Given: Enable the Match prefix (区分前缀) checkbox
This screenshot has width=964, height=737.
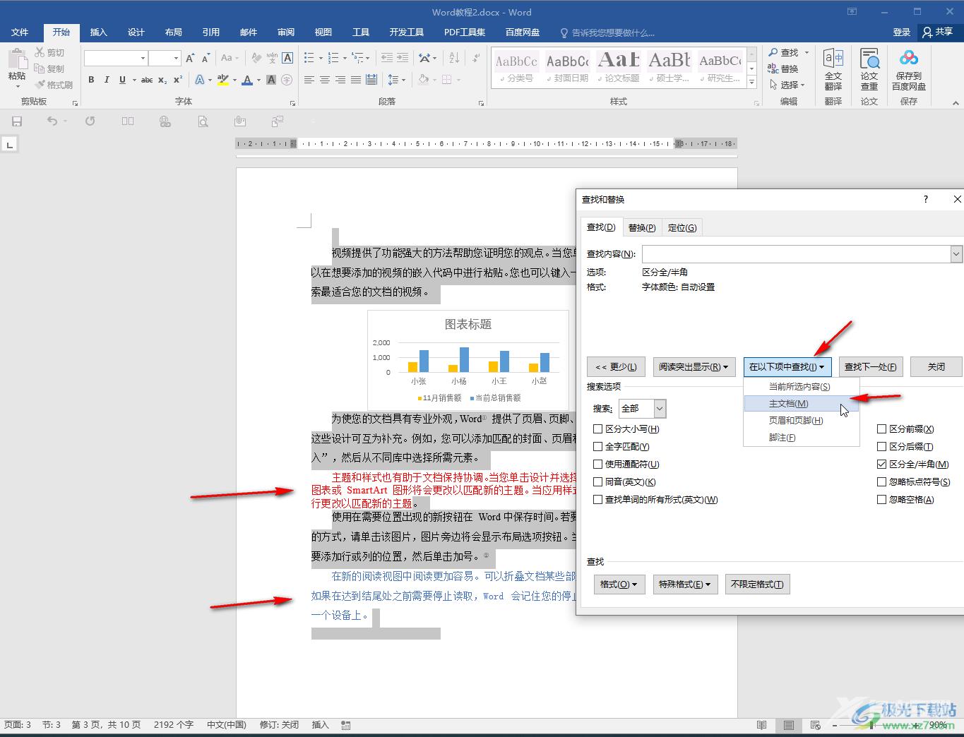Looking at the screenshot, I should click(881, 429).
